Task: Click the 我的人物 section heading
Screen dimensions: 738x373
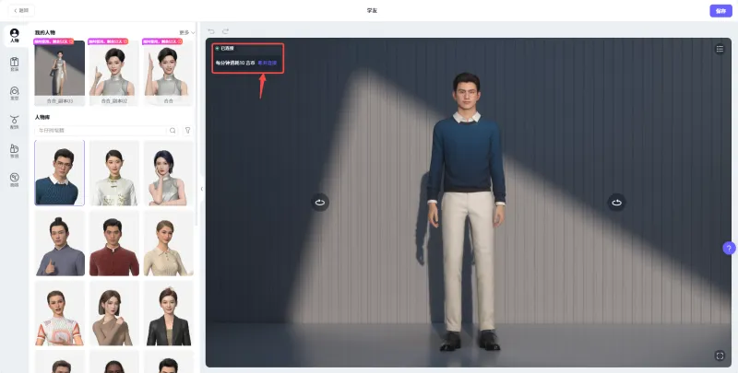Action: tap(44, 32)
